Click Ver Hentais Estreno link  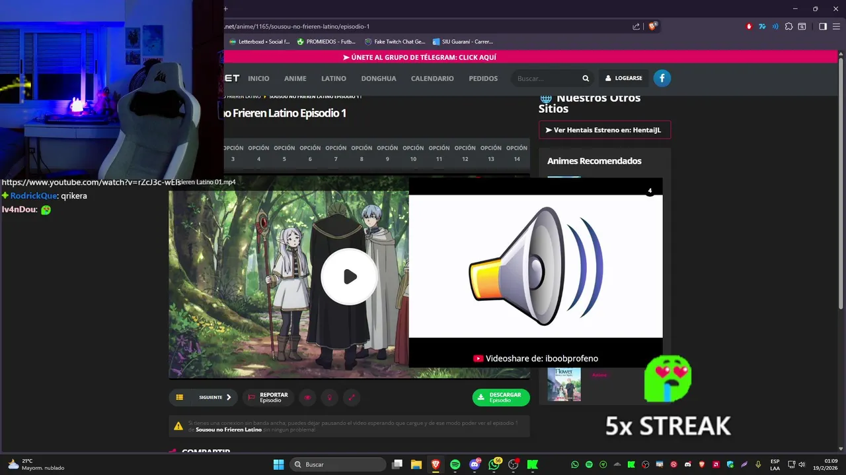click(x=604, y=130)
